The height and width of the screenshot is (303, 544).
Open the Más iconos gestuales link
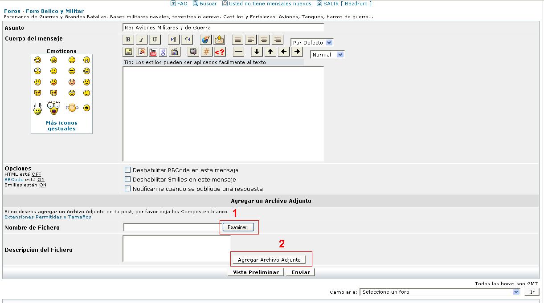[61, 125]
